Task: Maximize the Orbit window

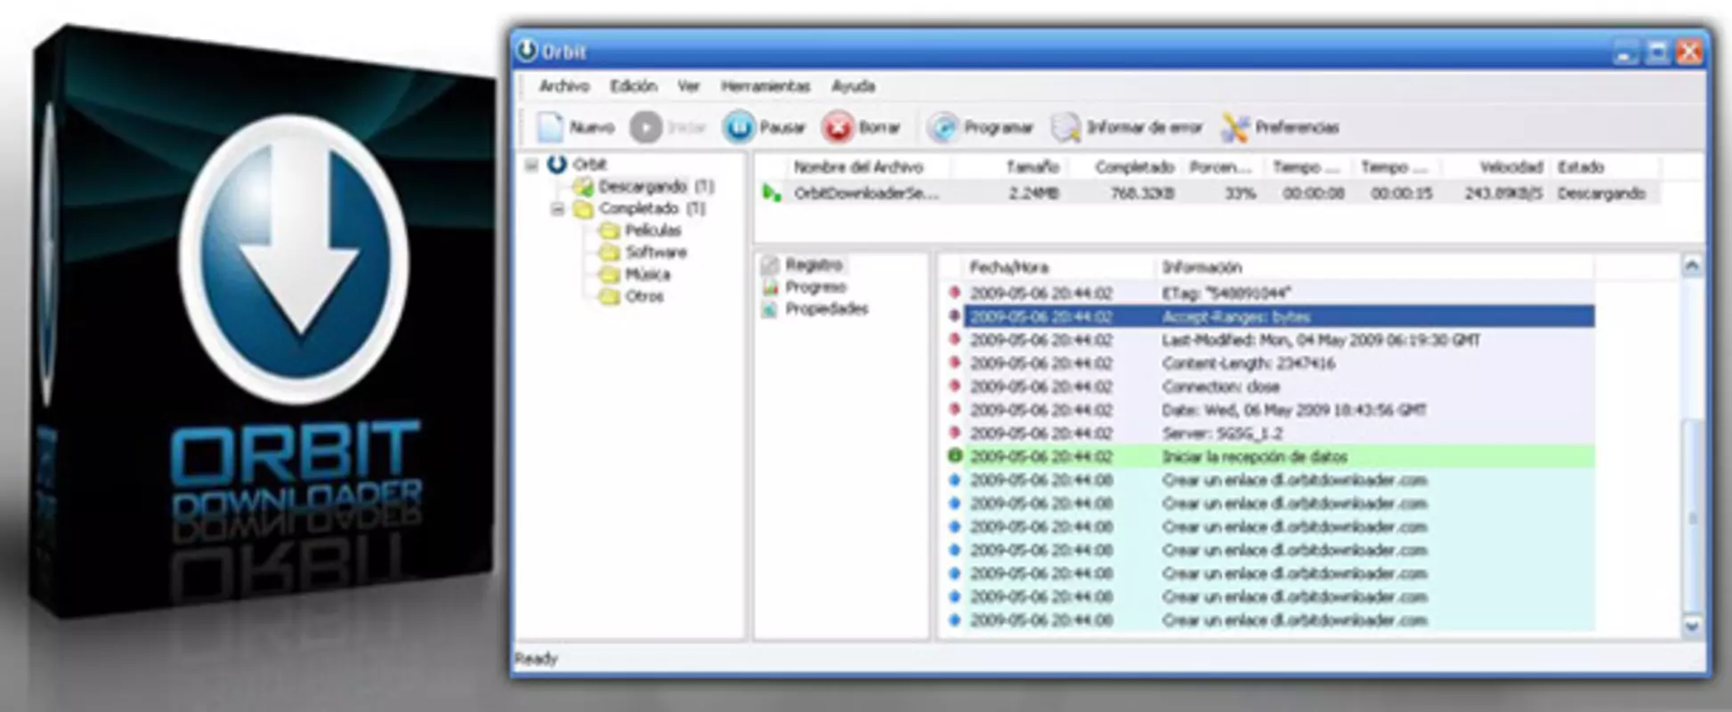Action: [1656, 53]
